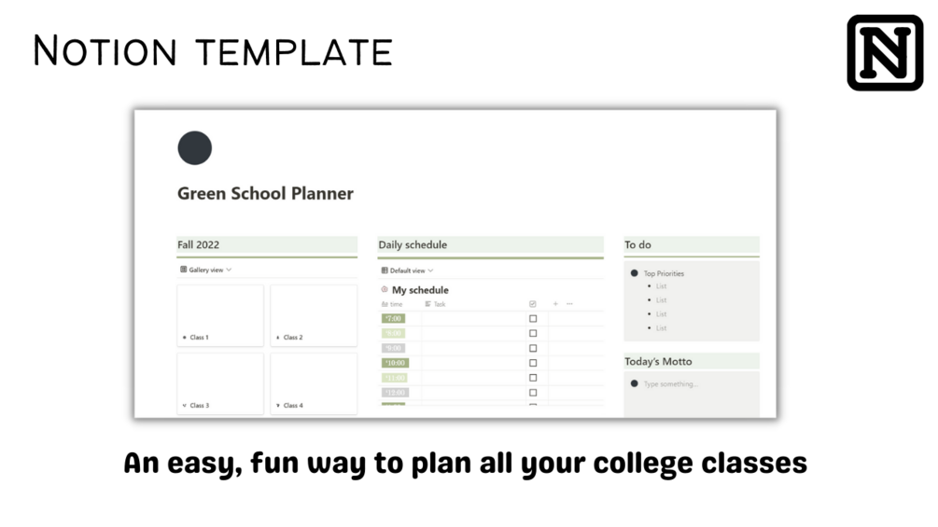Click the green 10:00 time tag
Image resolution: width=938 pixels, height=527 pixels.
[396, 363]
